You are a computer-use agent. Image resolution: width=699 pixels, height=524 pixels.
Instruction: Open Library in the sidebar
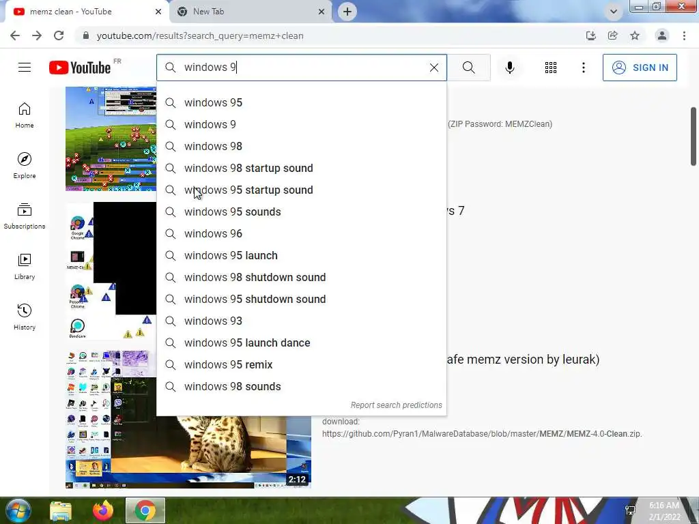(x=25, y=267)
